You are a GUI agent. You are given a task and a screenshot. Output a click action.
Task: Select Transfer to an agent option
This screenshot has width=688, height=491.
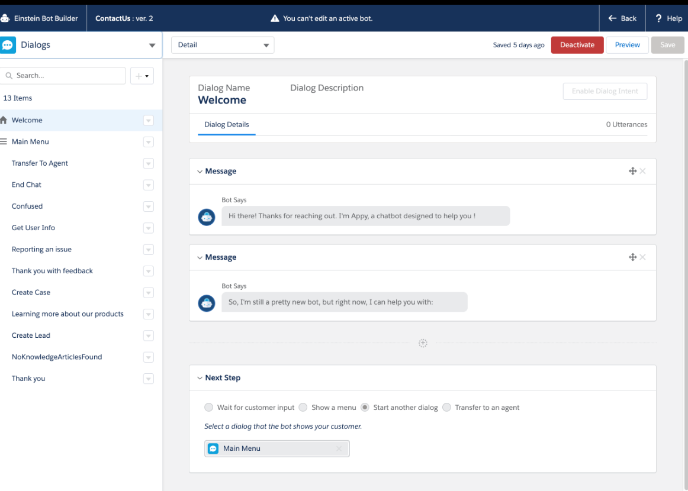tap(446, 407)
